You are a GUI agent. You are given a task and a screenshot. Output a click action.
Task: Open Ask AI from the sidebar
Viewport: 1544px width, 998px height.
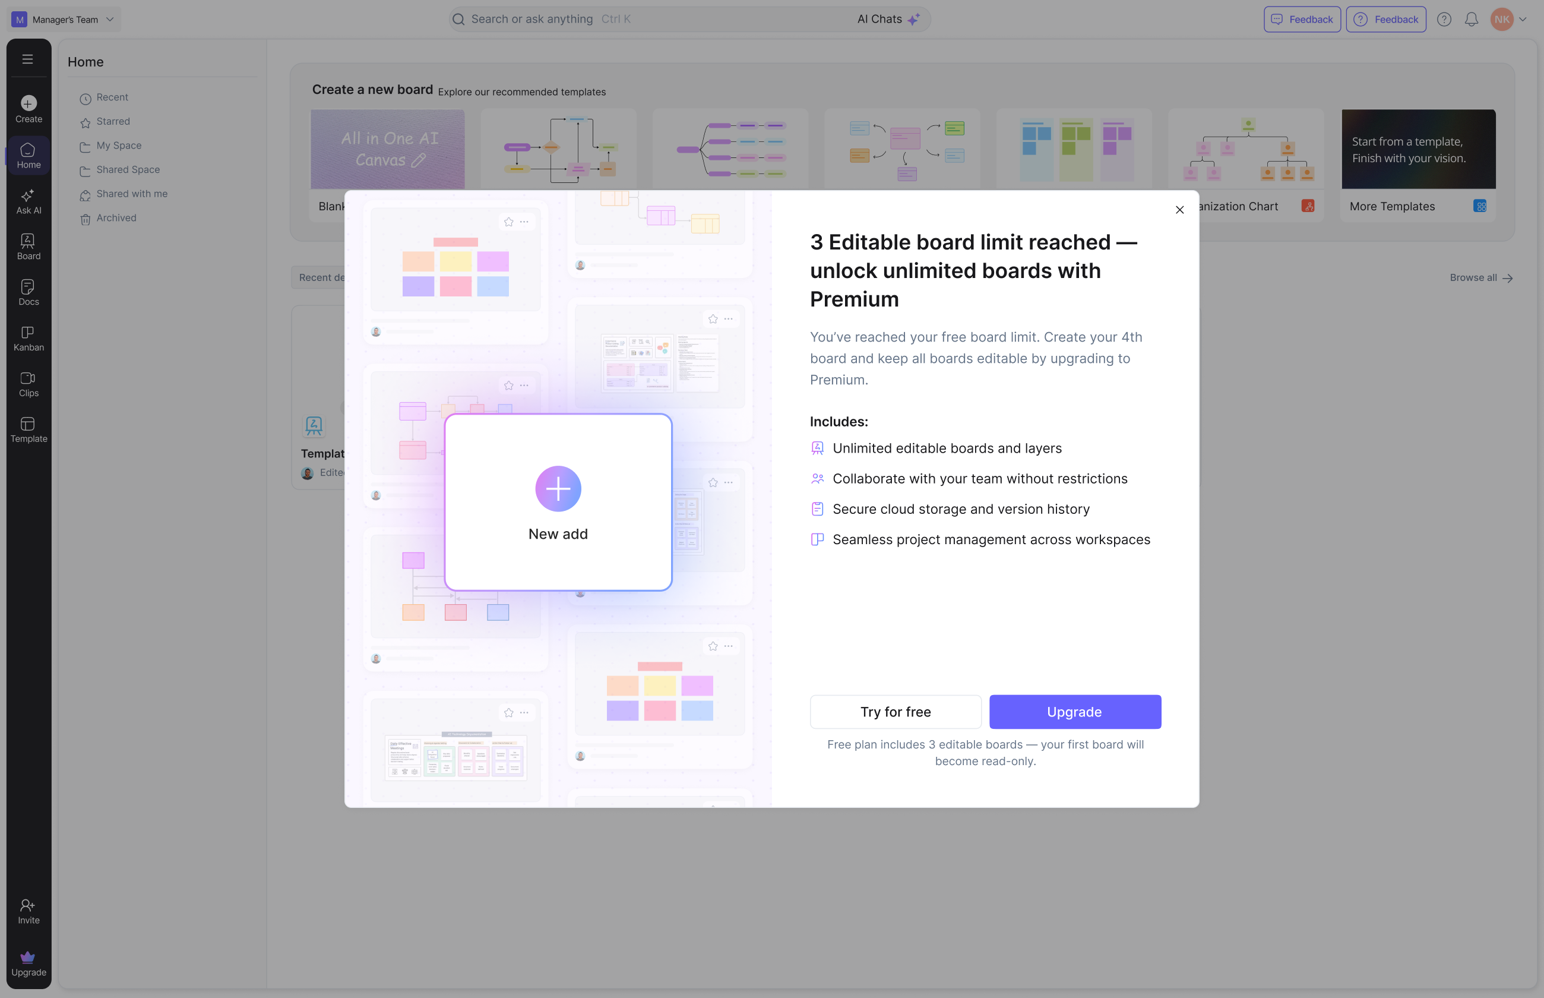click(x=29, y=201)
